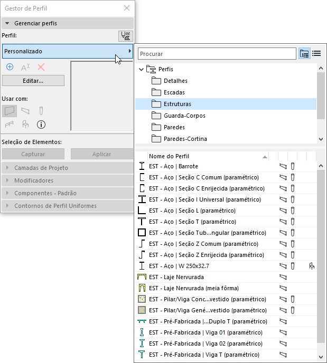327x363 pixels.
Task: Click the Viga 01 prefabricated profile icon
Action: click(142, 332)
